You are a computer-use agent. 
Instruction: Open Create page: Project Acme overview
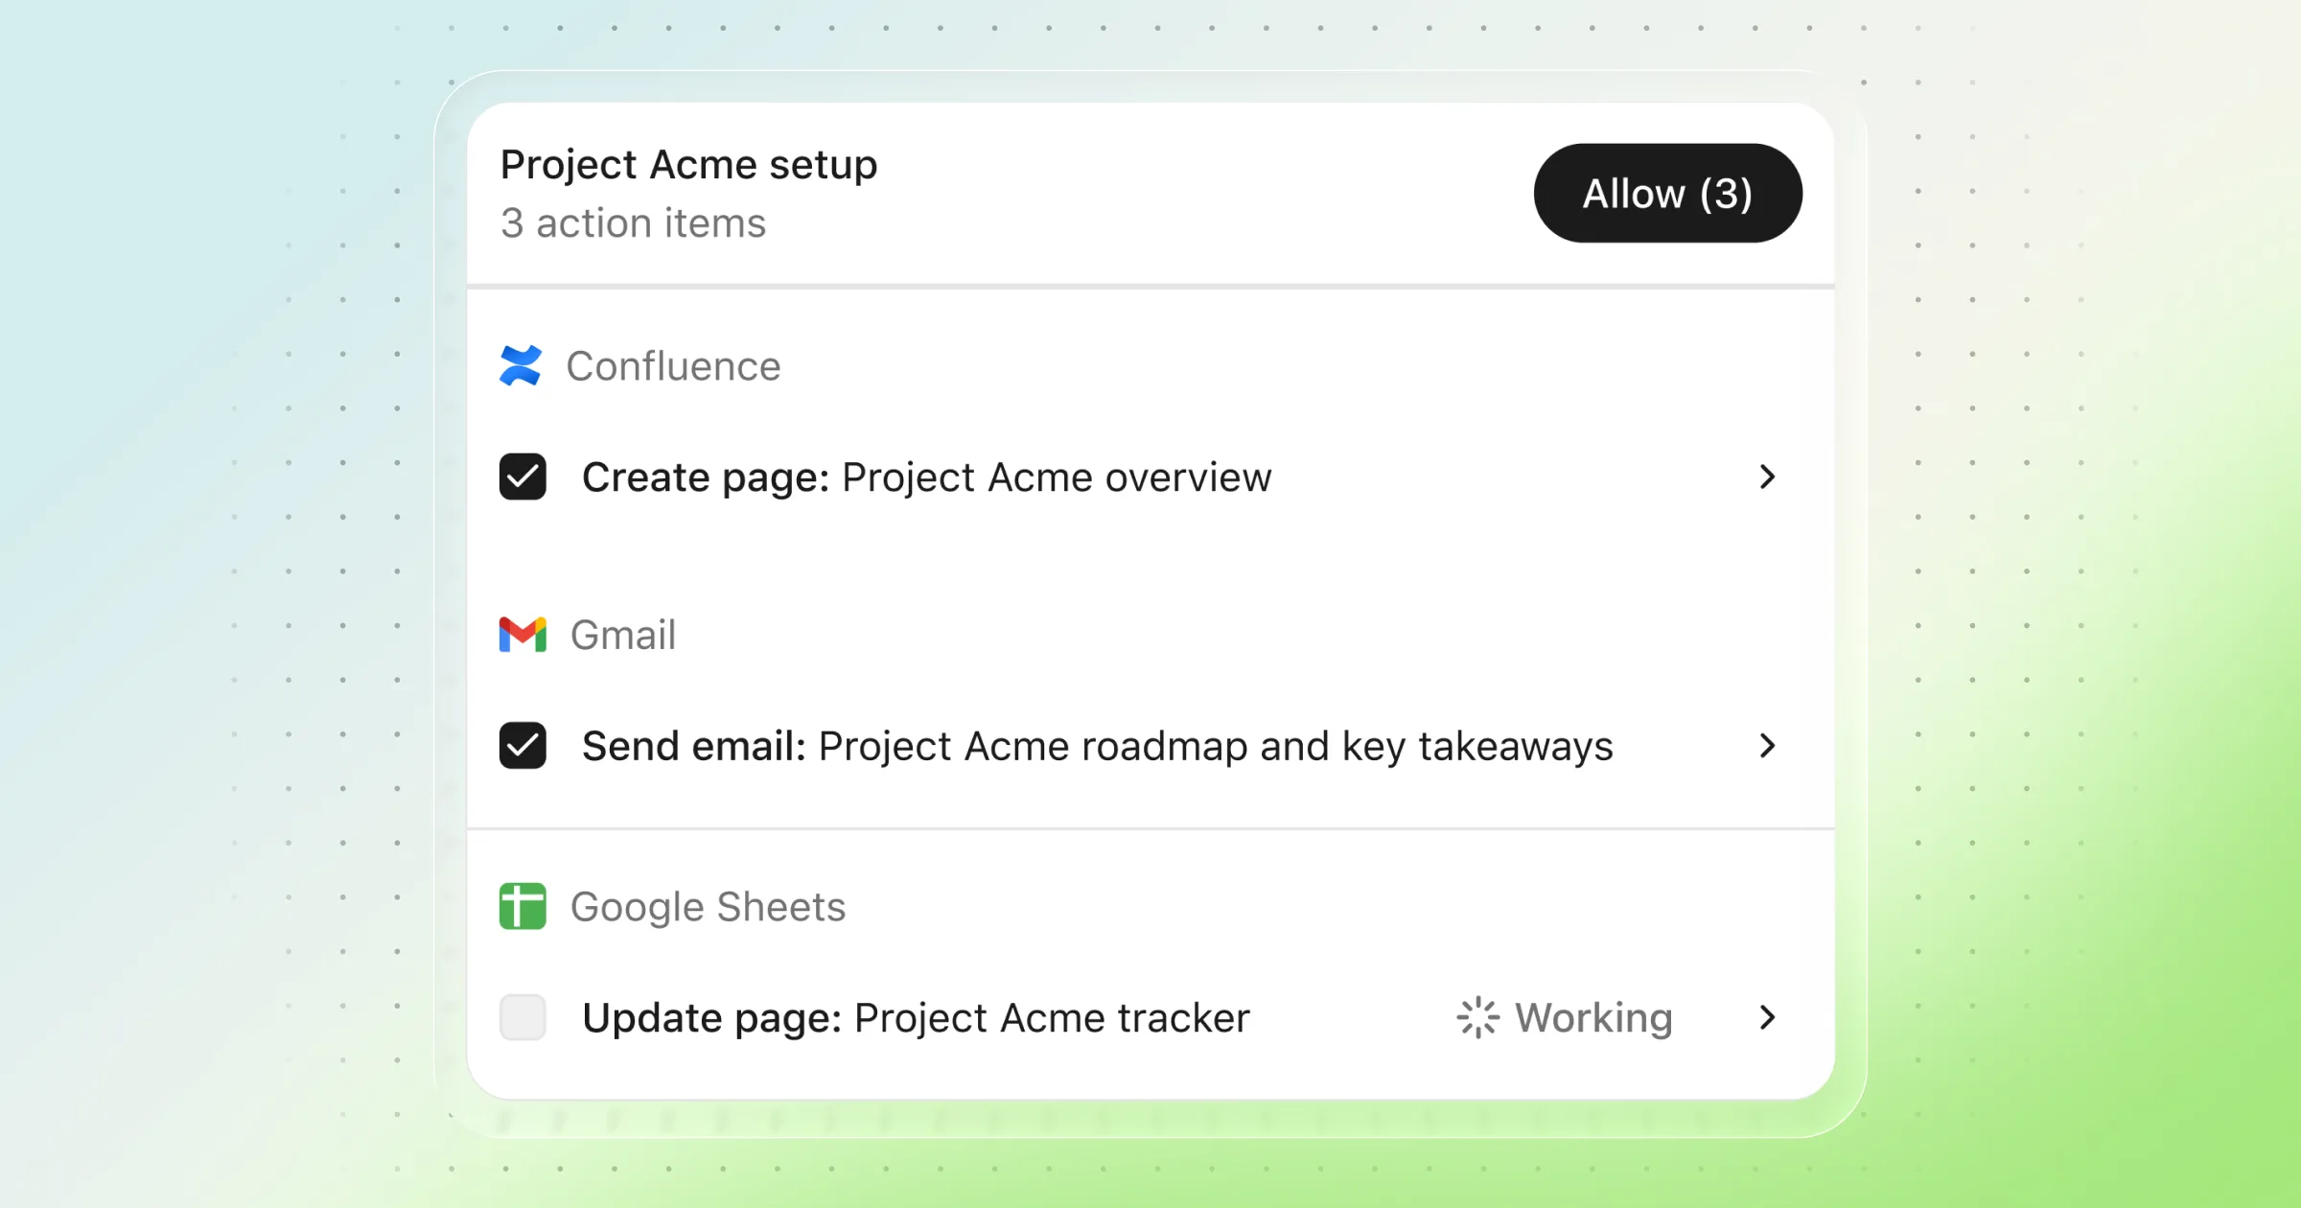pos(926,476)
